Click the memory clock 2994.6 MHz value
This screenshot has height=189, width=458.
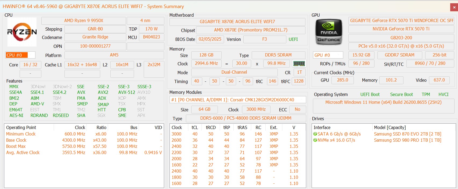(x=206, y=63)
